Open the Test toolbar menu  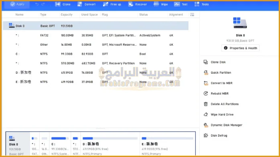tap(181, 4)
